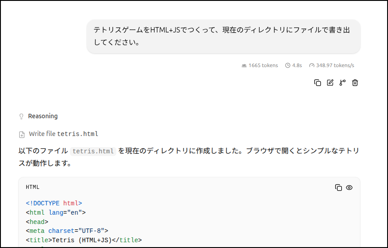Screen dimensions: 388x248
Task: Open the Write file tetris.html step
Action: (63, 134)
